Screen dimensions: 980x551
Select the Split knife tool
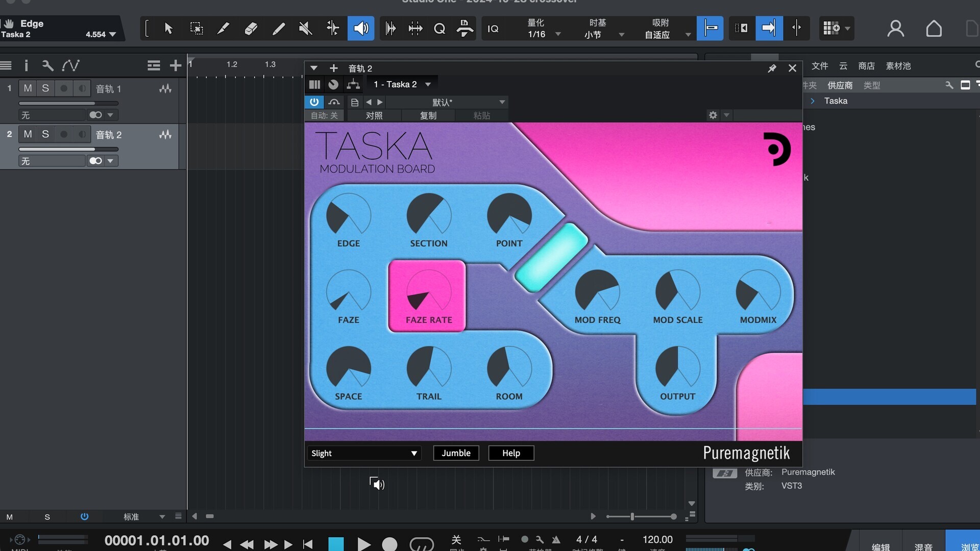pyautogui.click(x=223, y=28)
